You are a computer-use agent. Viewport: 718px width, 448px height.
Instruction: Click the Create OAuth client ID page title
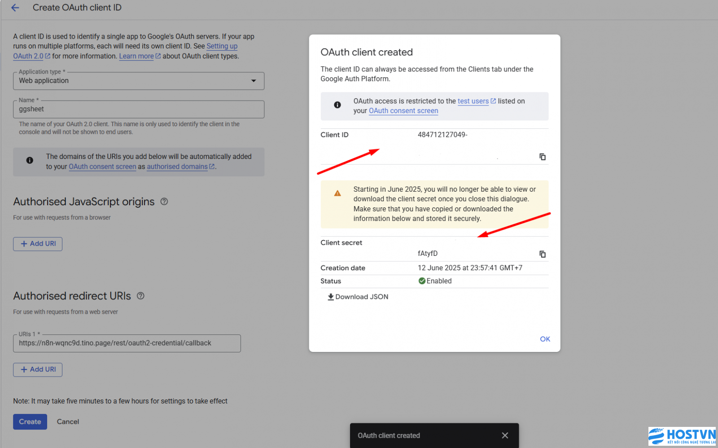tap(77, 8)
